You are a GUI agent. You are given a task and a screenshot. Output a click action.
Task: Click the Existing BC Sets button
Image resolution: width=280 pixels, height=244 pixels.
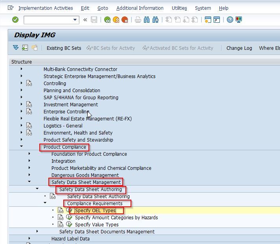[x=64, y=48]
